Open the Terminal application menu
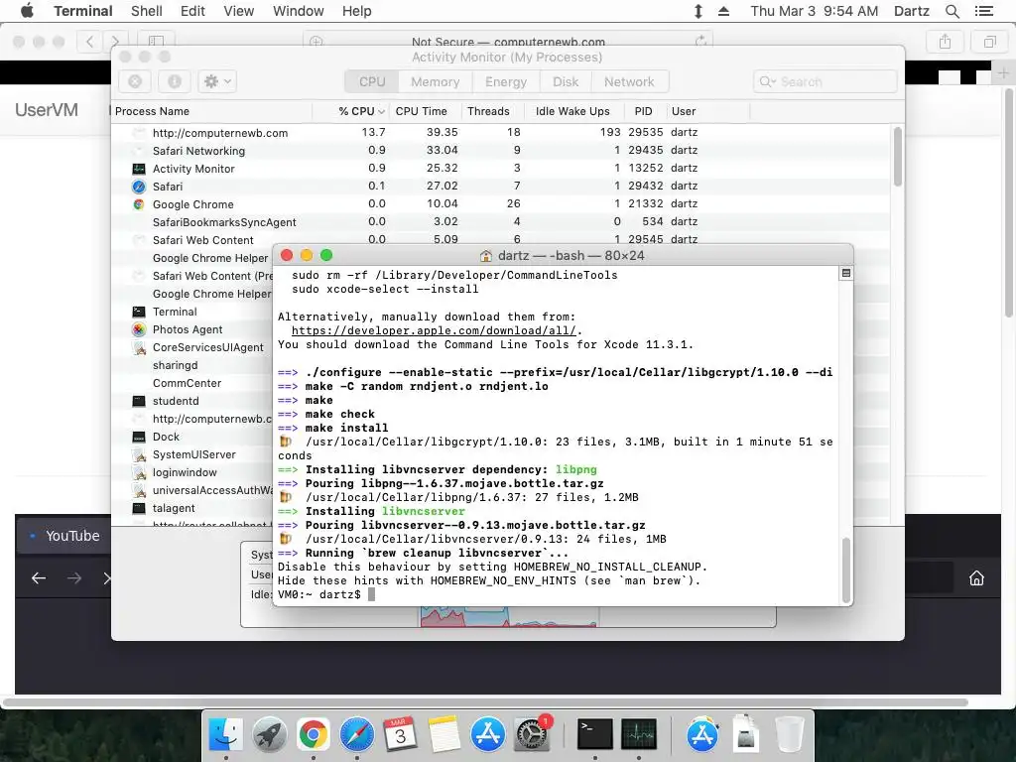Image resolution: width=1016 pixels, height=762 pixels. point(83,11)
